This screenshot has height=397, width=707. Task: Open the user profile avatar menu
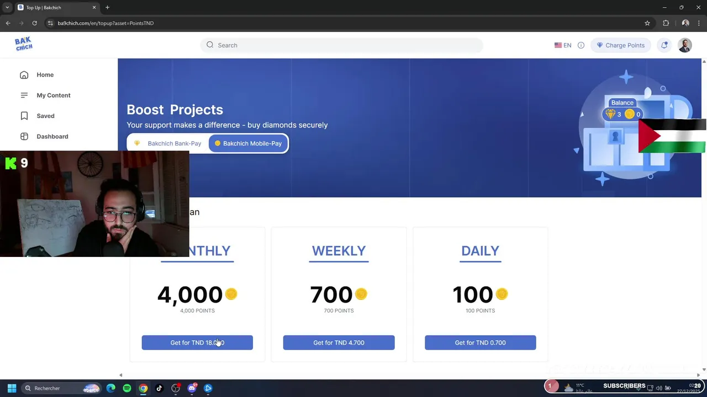pyautogui.click(x=685, y=45)
